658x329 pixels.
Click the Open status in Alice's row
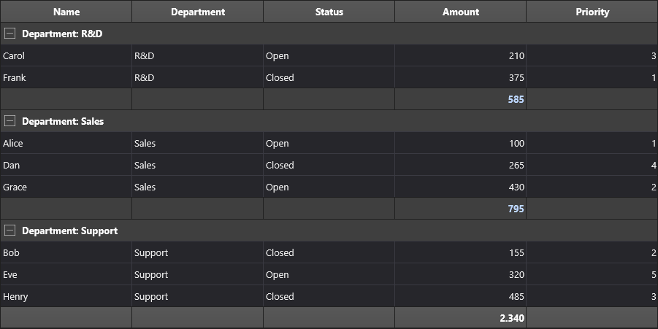coord(329,143)
